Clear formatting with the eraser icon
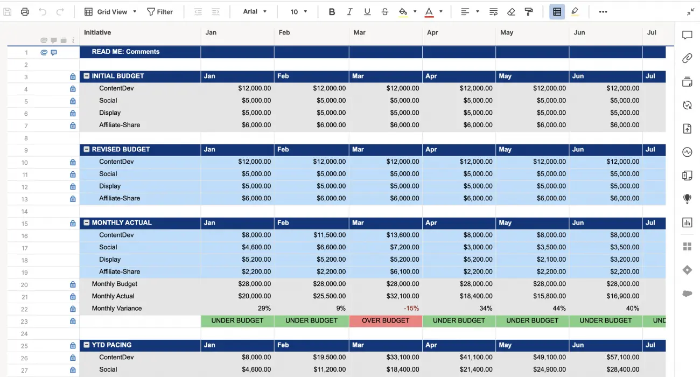This screenshot has width=700, height=377. [511, 11]
